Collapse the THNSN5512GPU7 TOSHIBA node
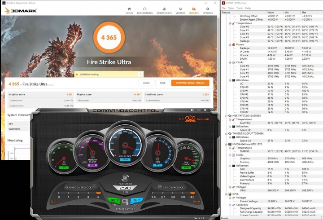 [226, 134]
